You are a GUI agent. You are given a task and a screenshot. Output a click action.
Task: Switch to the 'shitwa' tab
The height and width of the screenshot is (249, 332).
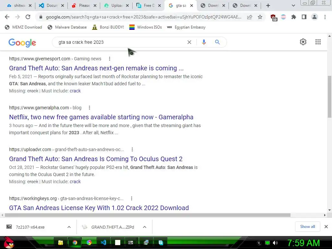click(19, 6)
